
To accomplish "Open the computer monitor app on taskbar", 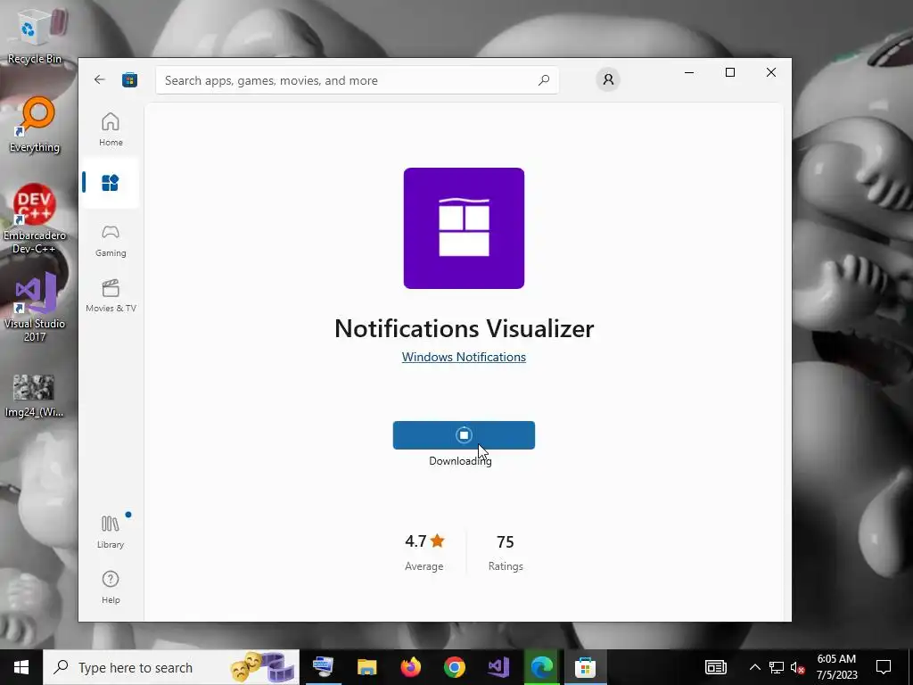I will 323,667.
